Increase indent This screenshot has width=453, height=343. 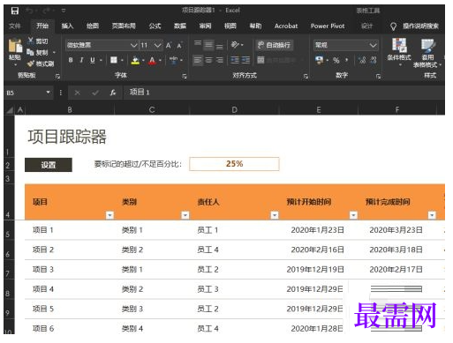(x=245, y=60)
